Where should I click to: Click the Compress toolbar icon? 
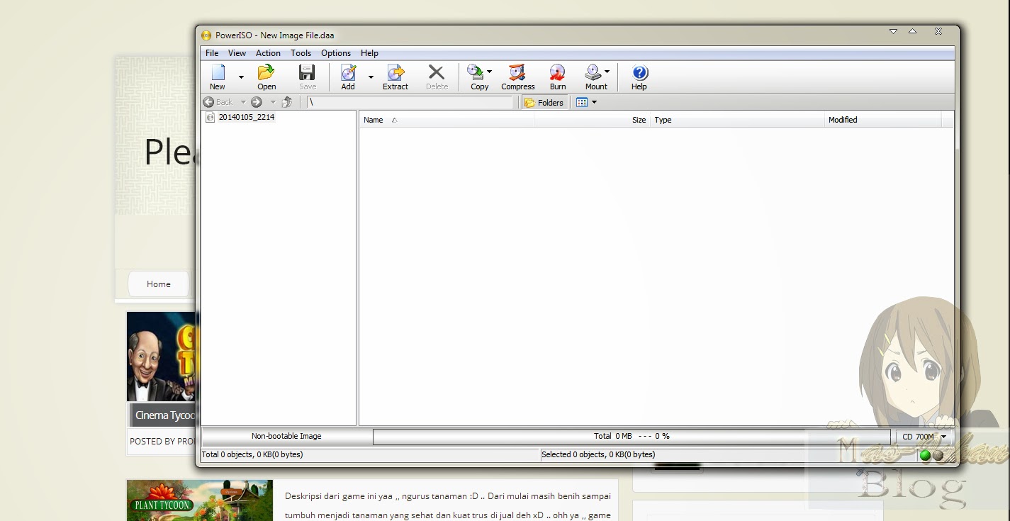coord(518,72)
